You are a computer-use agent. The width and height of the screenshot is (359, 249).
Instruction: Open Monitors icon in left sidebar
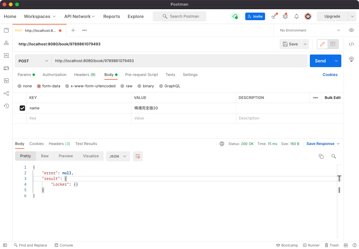point(6,81)
